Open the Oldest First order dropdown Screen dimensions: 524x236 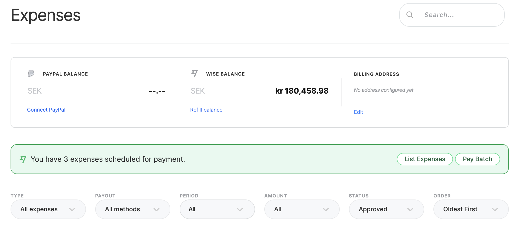(471, 209)
